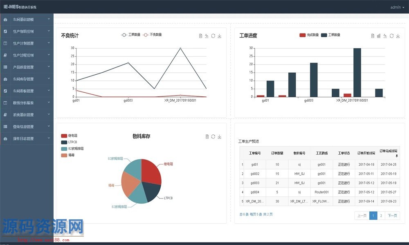Expand 生产计划管理 menu with its chevron
This screenshot has height=245, width=409.
[x=49, y=43]
